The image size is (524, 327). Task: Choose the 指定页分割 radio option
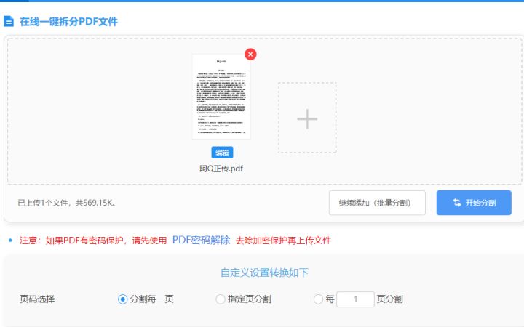pos(221,299)
